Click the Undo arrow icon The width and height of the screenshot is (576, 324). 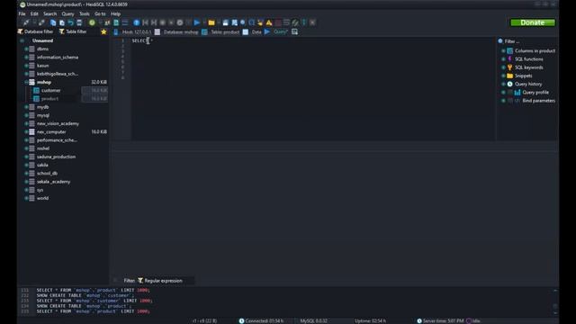point(70,22)
